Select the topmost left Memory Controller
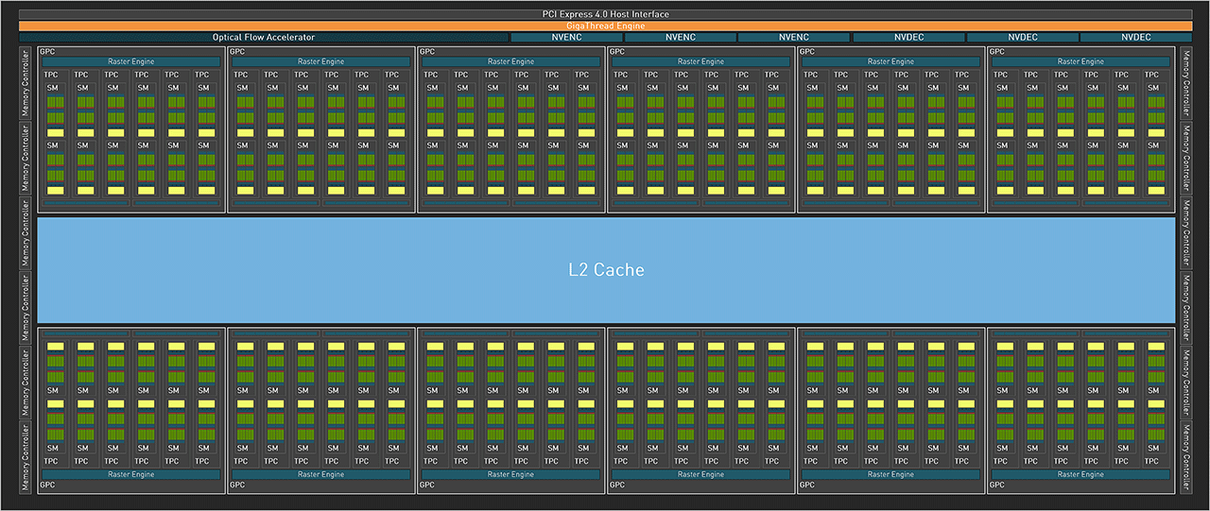The height and width of the screenshot is (511, 1210). click(26, 82)
